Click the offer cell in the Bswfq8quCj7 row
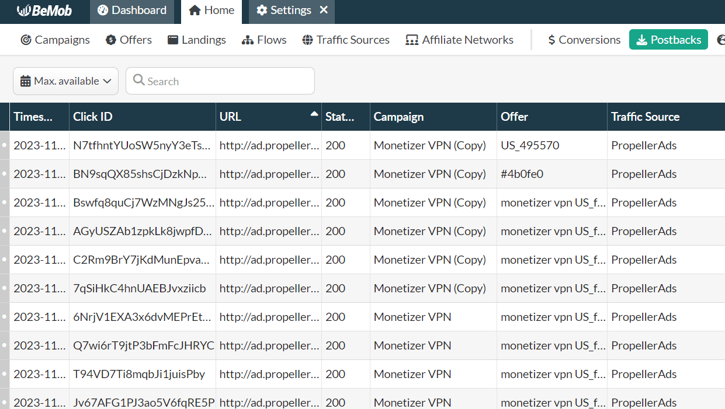The height and width of the screenshot is (409, 725). pyautogui.click(x=552, y=202)
